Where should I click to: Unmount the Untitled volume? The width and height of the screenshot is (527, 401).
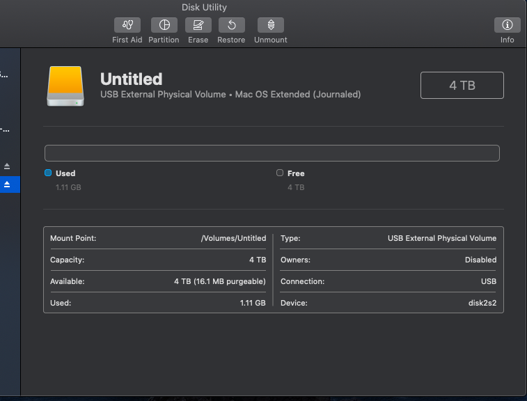click(271, 25)
